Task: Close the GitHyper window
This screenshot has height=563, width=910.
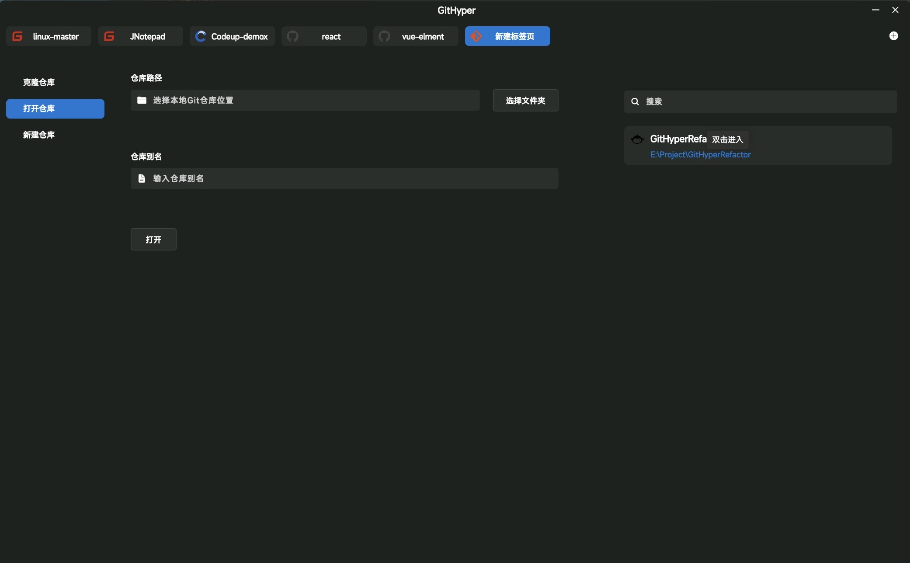Action: point(895,10)
